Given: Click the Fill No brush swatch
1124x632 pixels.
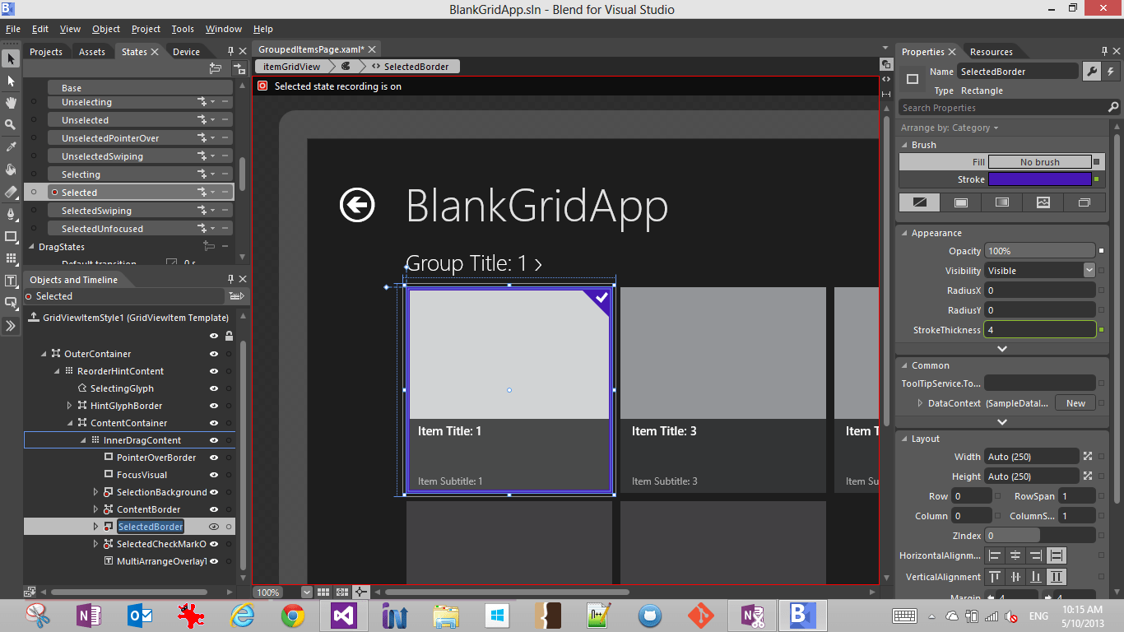Looking at the screenshot, I should point(1039,162).
